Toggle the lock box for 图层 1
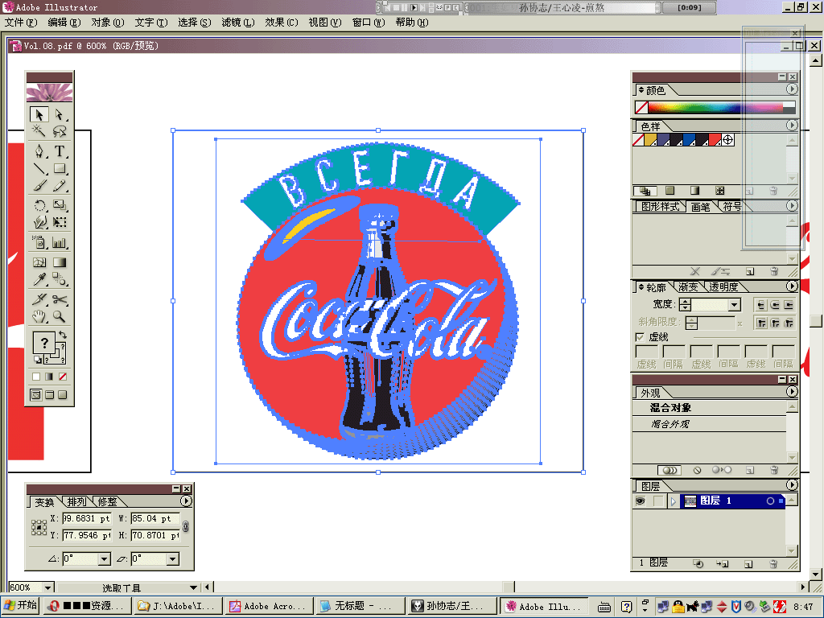 pyautogui.click(x=658, y=501)
